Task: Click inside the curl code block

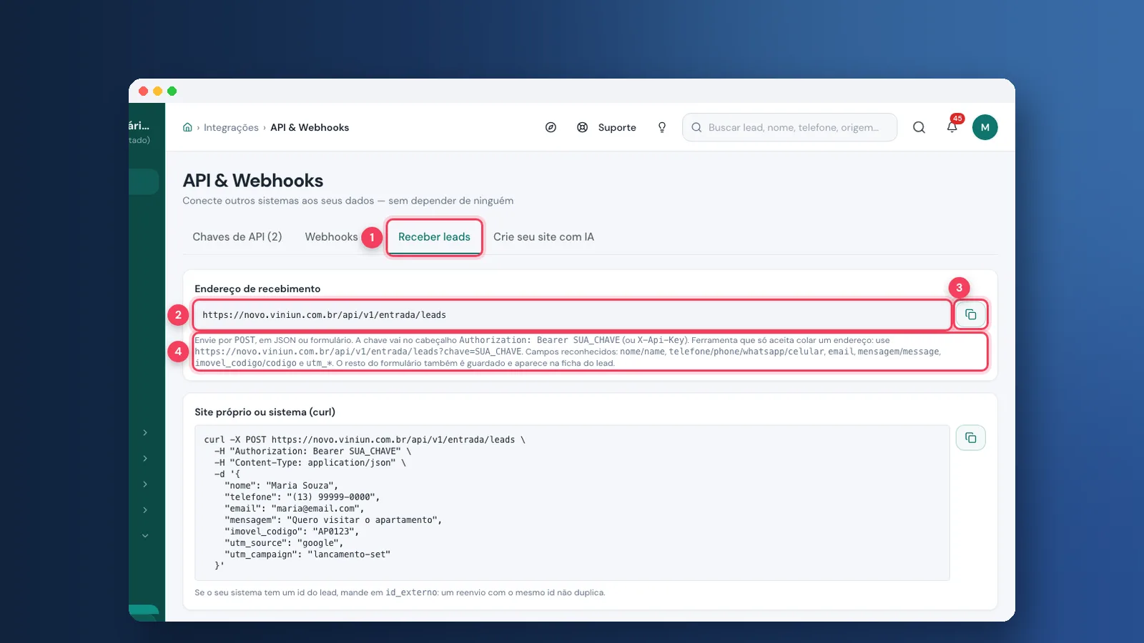Action: coord(572,503)
